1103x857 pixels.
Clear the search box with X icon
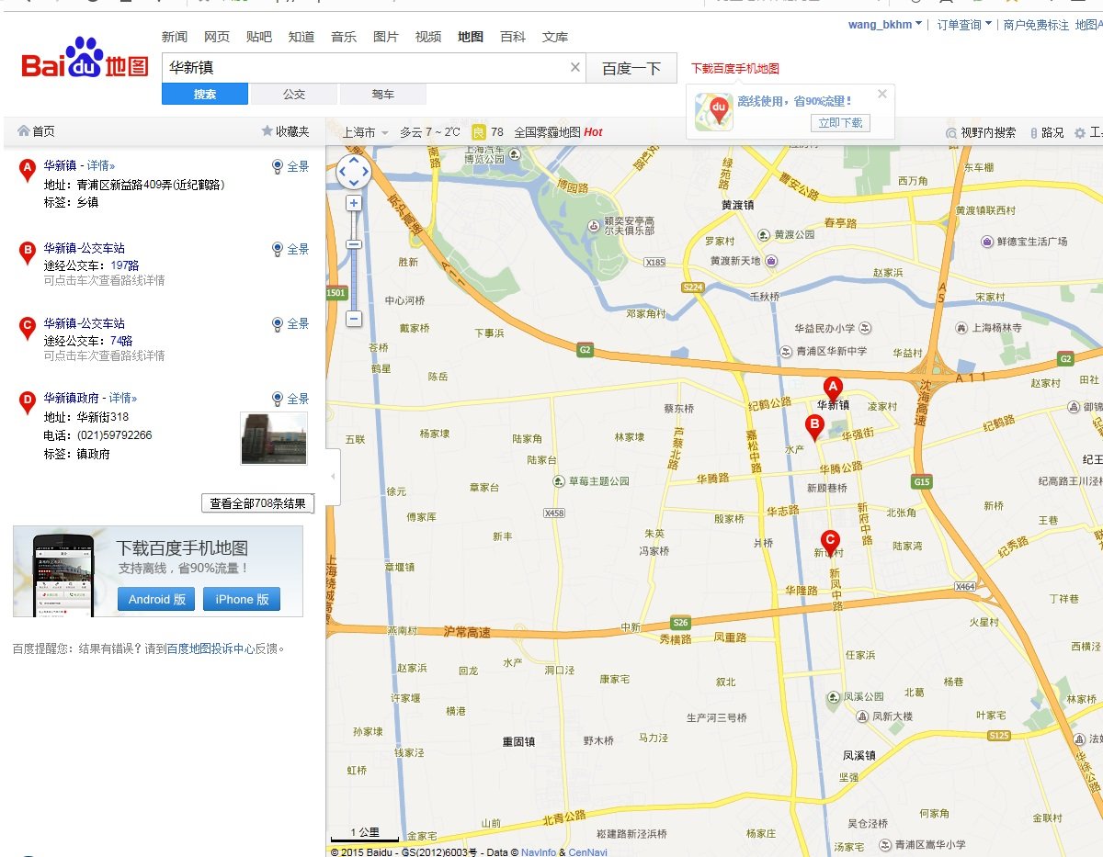point(575,67)
